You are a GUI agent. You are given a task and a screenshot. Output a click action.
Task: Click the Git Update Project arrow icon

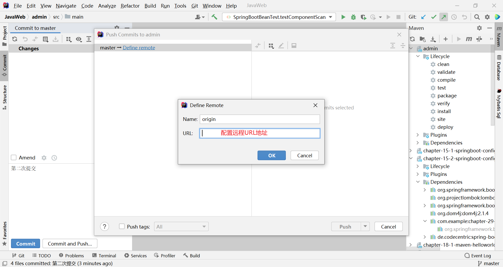pyautogui.click(x=423, y=17)
